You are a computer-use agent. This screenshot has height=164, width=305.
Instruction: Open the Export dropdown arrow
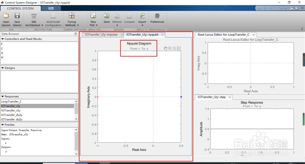[x=142, y=25]
